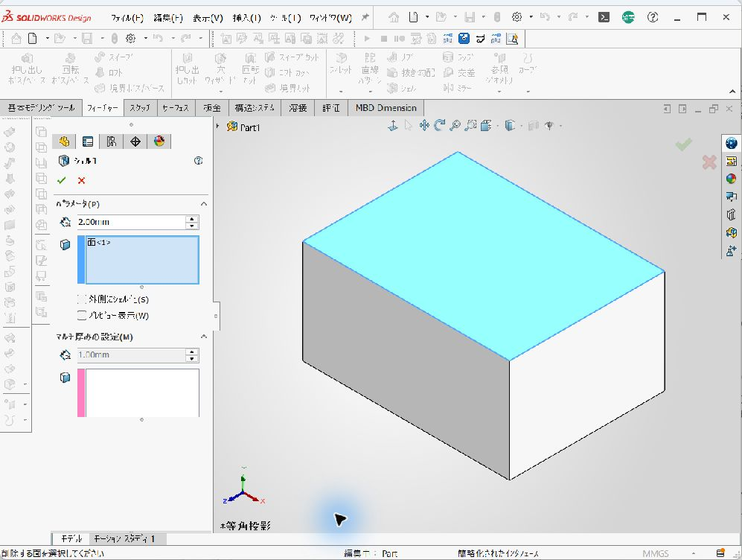Open the File menu
The image size is (742, 560).
coord(127,18)
